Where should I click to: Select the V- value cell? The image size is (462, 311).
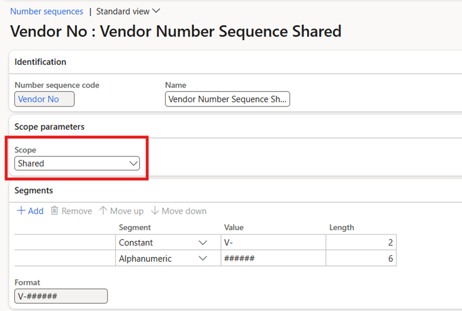coord(273,243)
